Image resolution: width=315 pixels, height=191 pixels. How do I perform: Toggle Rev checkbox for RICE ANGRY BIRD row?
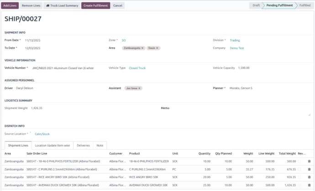point(300,177)
